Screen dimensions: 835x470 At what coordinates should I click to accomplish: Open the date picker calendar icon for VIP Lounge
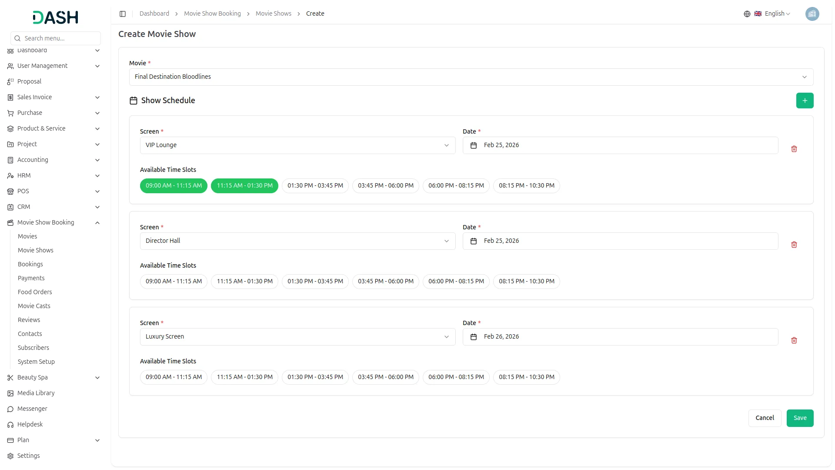point(474,145)
